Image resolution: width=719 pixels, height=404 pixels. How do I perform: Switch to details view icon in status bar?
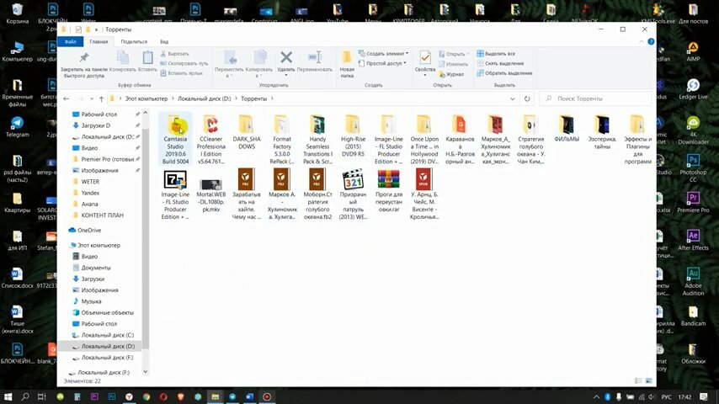pyautogui.click(x=638, y=380)
